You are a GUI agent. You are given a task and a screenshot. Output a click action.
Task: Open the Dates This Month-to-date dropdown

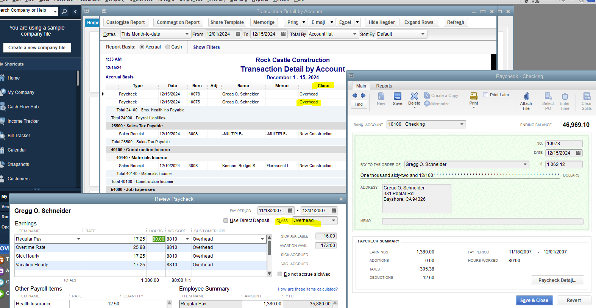pos(187,34)
